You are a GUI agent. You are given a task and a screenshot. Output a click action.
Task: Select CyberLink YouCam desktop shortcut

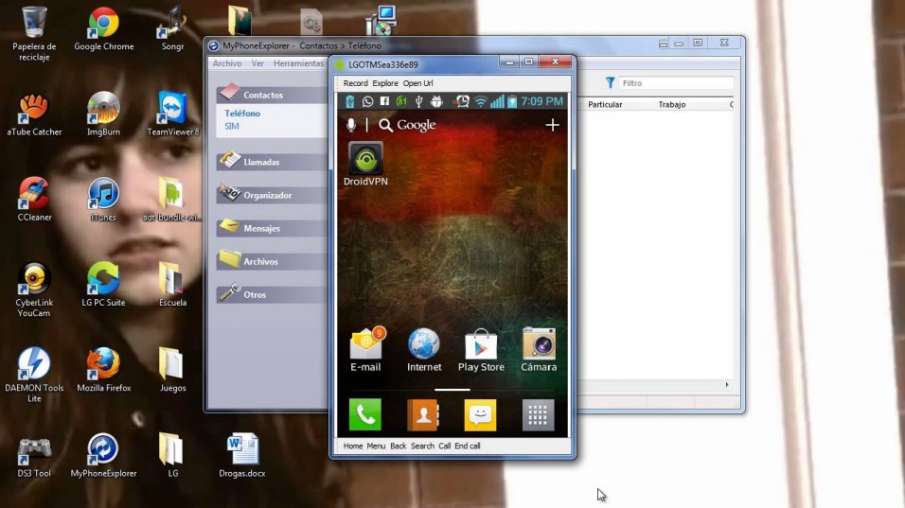tap(34, 290)
